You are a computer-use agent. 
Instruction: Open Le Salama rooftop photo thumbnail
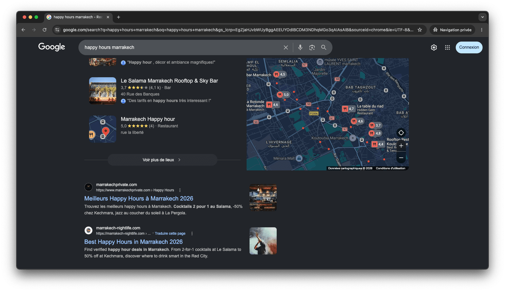tap(103, 91)
